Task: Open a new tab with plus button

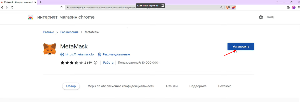Action: [x=40, y=2]
